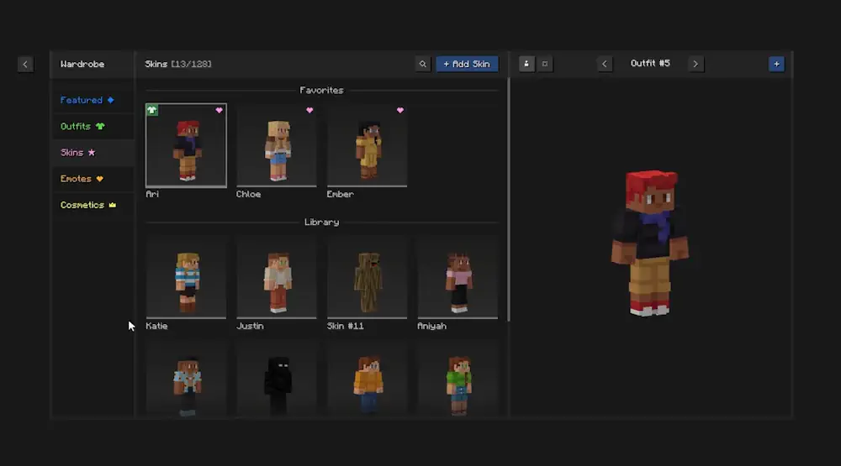Toggle the favorite heart on Chloe
841x466 pixels.
309,110
